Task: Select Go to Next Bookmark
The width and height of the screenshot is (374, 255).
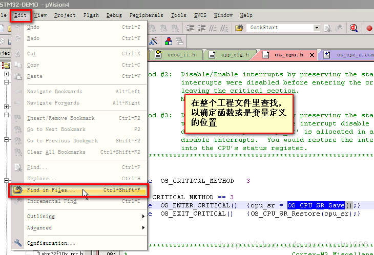Action: click(79, 130)
